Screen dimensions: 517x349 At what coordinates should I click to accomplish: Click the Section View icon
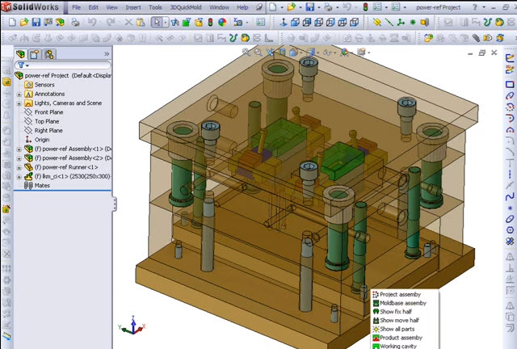tap(282, 52)
